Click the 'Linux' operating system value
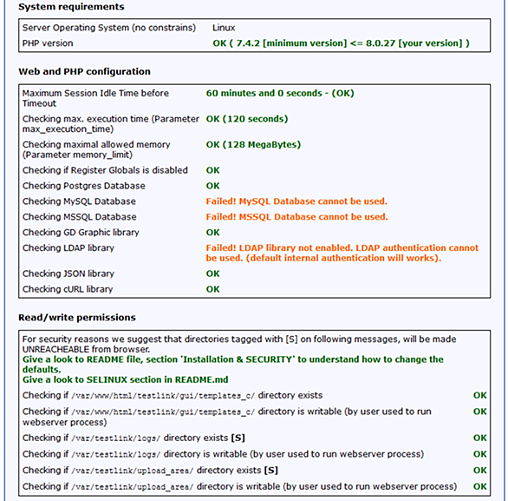The width and height of the screenshot is (508, 501). tap(224, 28)
